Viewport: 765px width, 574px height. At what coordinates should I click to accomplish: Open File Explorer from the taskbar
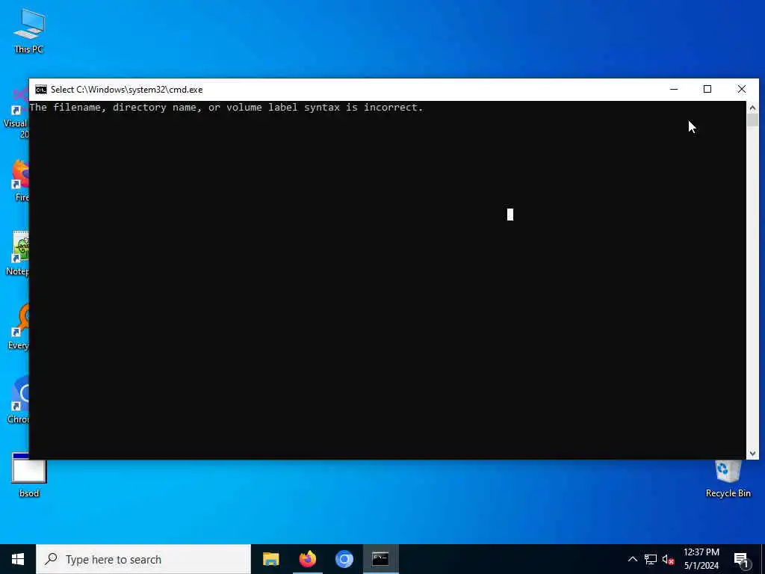(x=270, y=559)
